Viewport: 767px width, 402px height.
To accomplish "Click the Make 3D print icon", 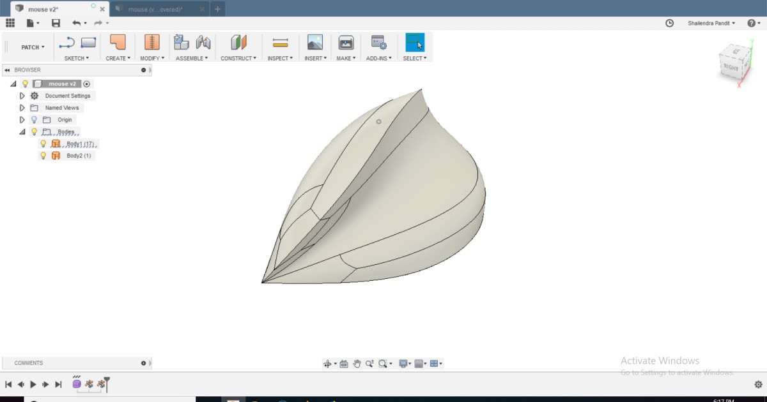I will 345,42.
